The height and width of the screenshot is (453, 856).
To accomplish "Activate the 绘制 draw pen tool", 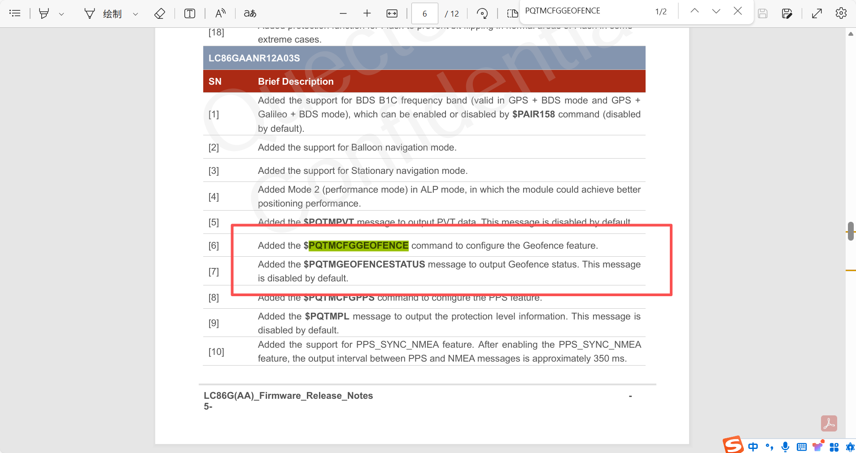I will pyautogui.click(x=103, y=13).
